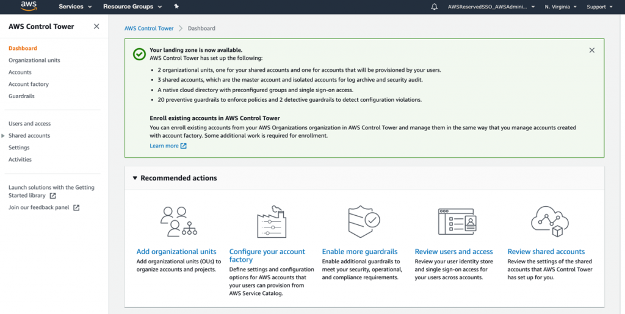Open the Review shared accounts link
The image size is (625, 314).
click(x=546, y=252)
